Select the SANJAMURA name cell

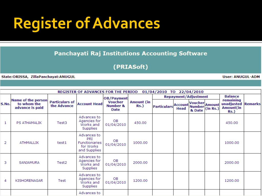tap(29, 163)
